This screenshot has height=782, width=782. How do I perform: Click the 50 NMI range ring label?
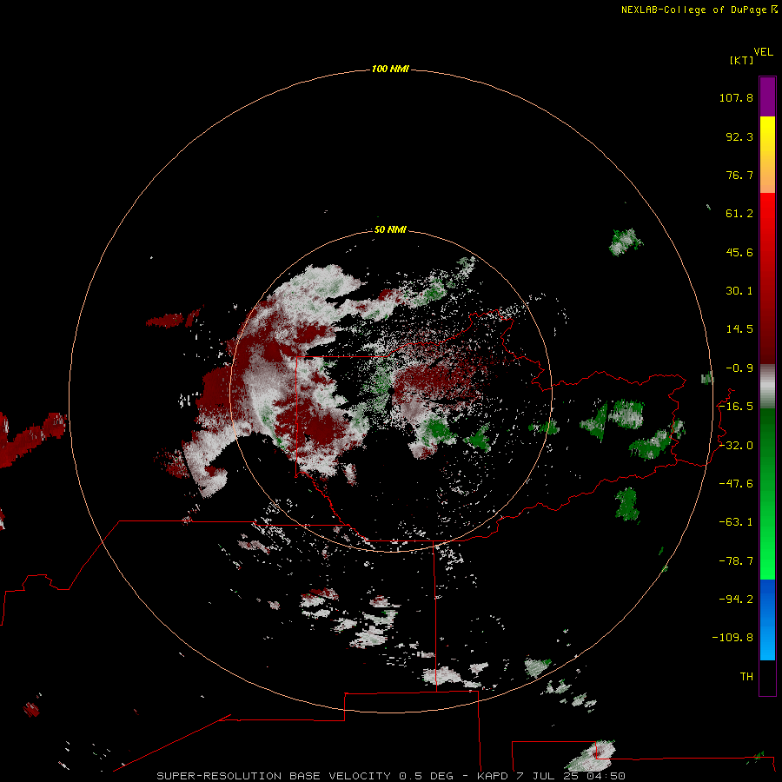390,229
